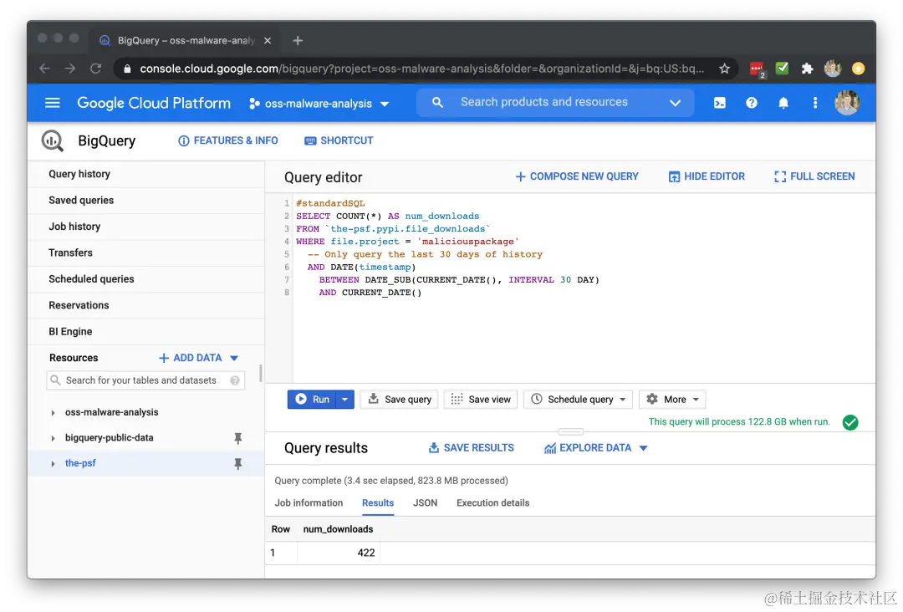
Task: Run the query
Action: (312, 400)
